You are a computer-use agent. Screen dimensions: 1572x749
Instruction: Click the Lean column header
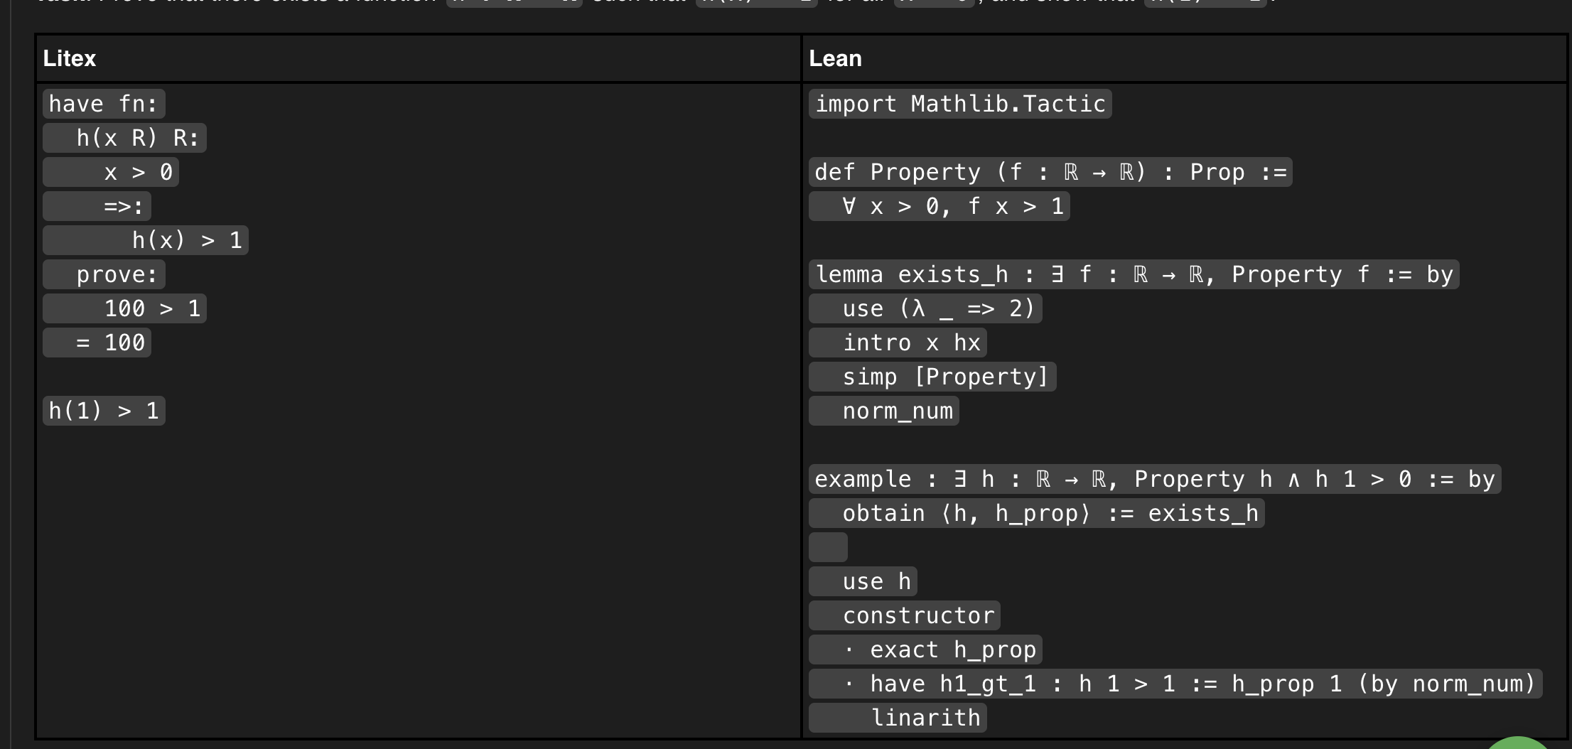(835, 58)
